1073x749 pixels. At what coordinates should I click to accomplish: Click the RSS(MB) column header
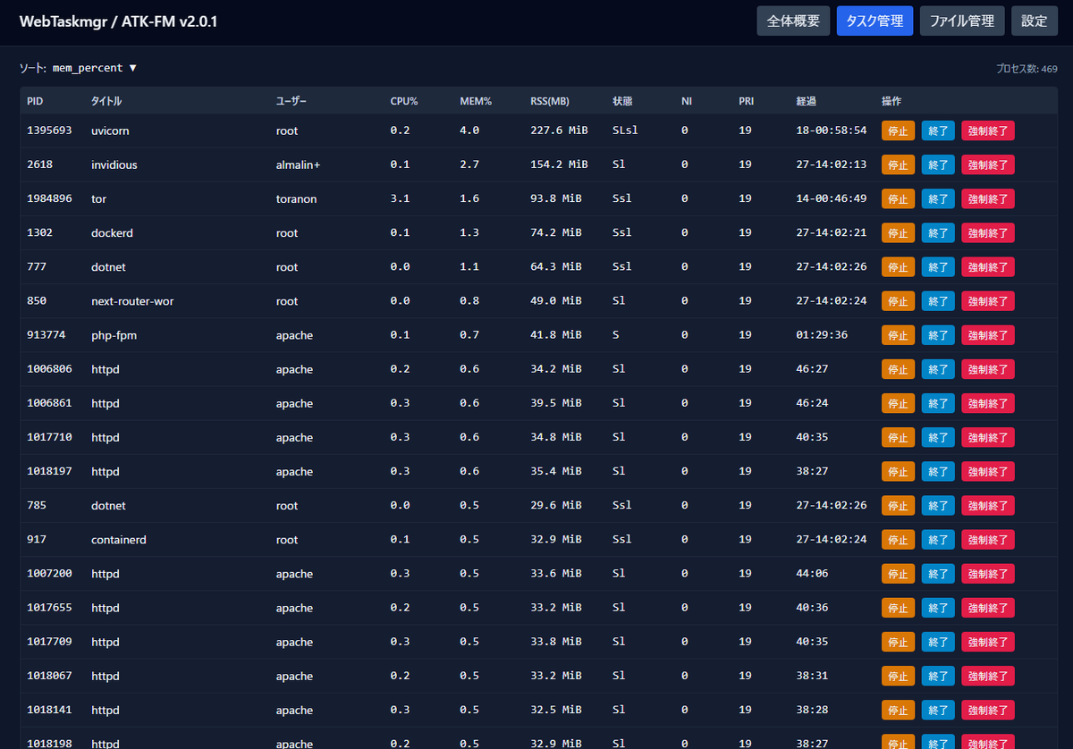(550, 101)
